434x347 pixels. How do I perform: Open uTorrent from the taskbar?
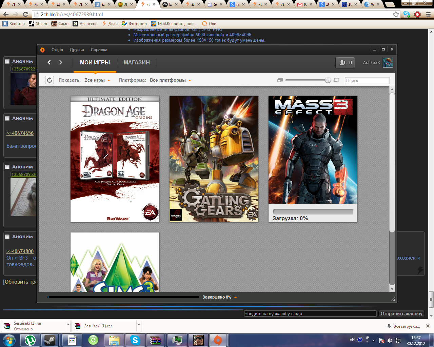(x=31, y=340)
